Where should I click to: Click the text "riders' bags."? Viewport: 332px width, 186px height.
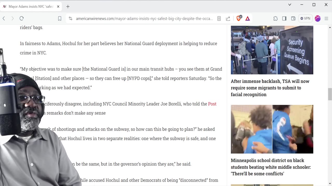coord(31,27)
